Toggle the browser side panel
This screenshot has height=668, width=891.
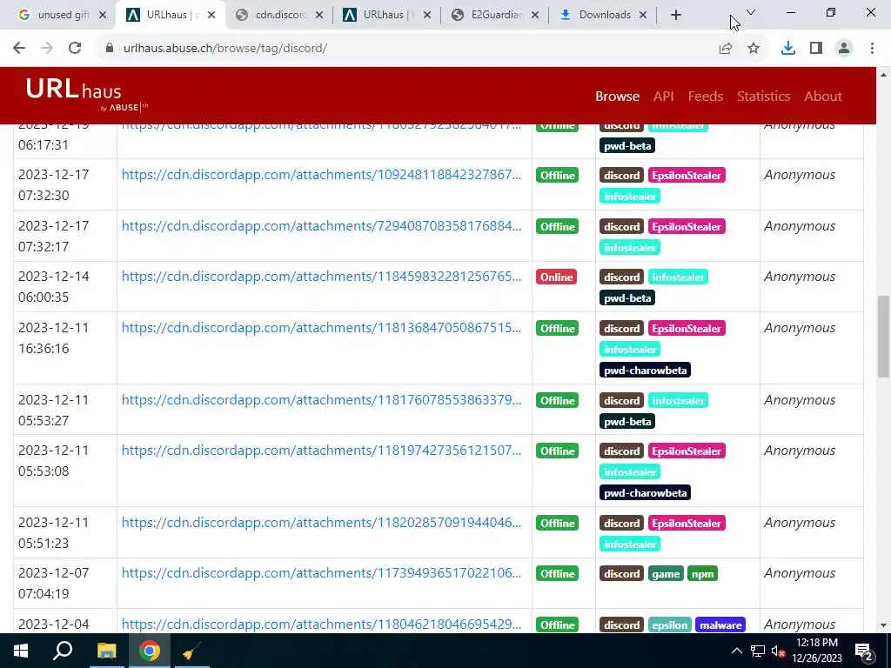pyautogui.click(x=816, y=49)
